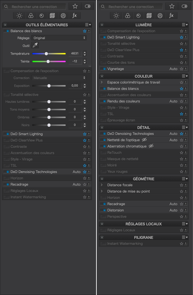
Task: Disable Balance des blancs in Outils Élémentaires
Action: [x=6, y=31]
